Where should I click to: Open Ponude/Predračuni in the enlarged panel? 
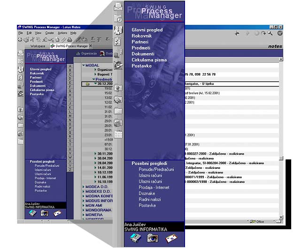coord(156,170)
